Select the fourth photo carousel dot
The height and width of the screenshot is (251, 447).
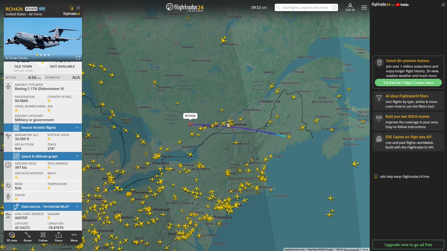48,55
